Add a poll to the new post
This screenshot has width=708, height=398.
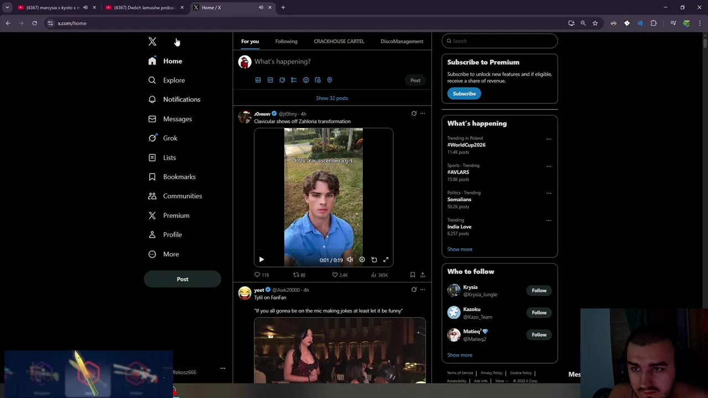pyautogui.click(x=294, y=80)
